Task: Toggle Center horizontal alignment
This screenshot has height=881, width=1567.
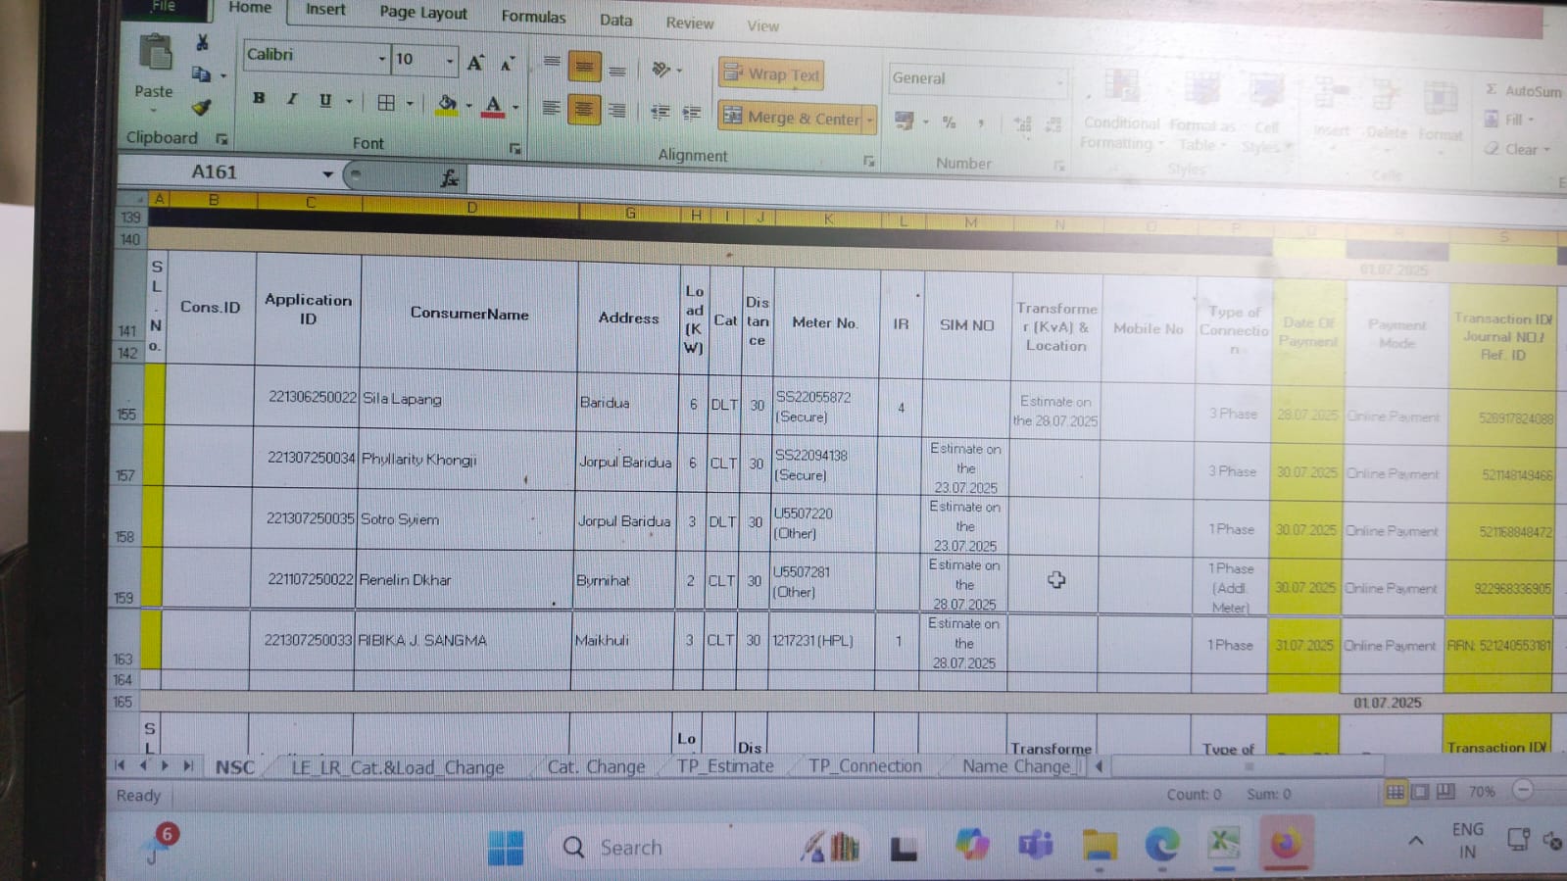Action: coord(584,110)
